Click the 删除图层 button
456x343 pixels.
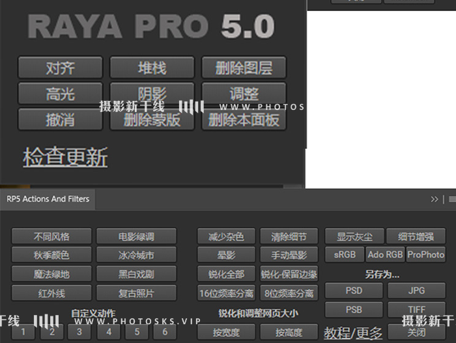[x=244, y=68]
